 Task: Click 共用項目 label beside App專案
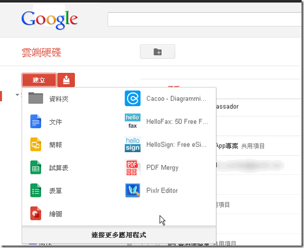coord(253,146)
